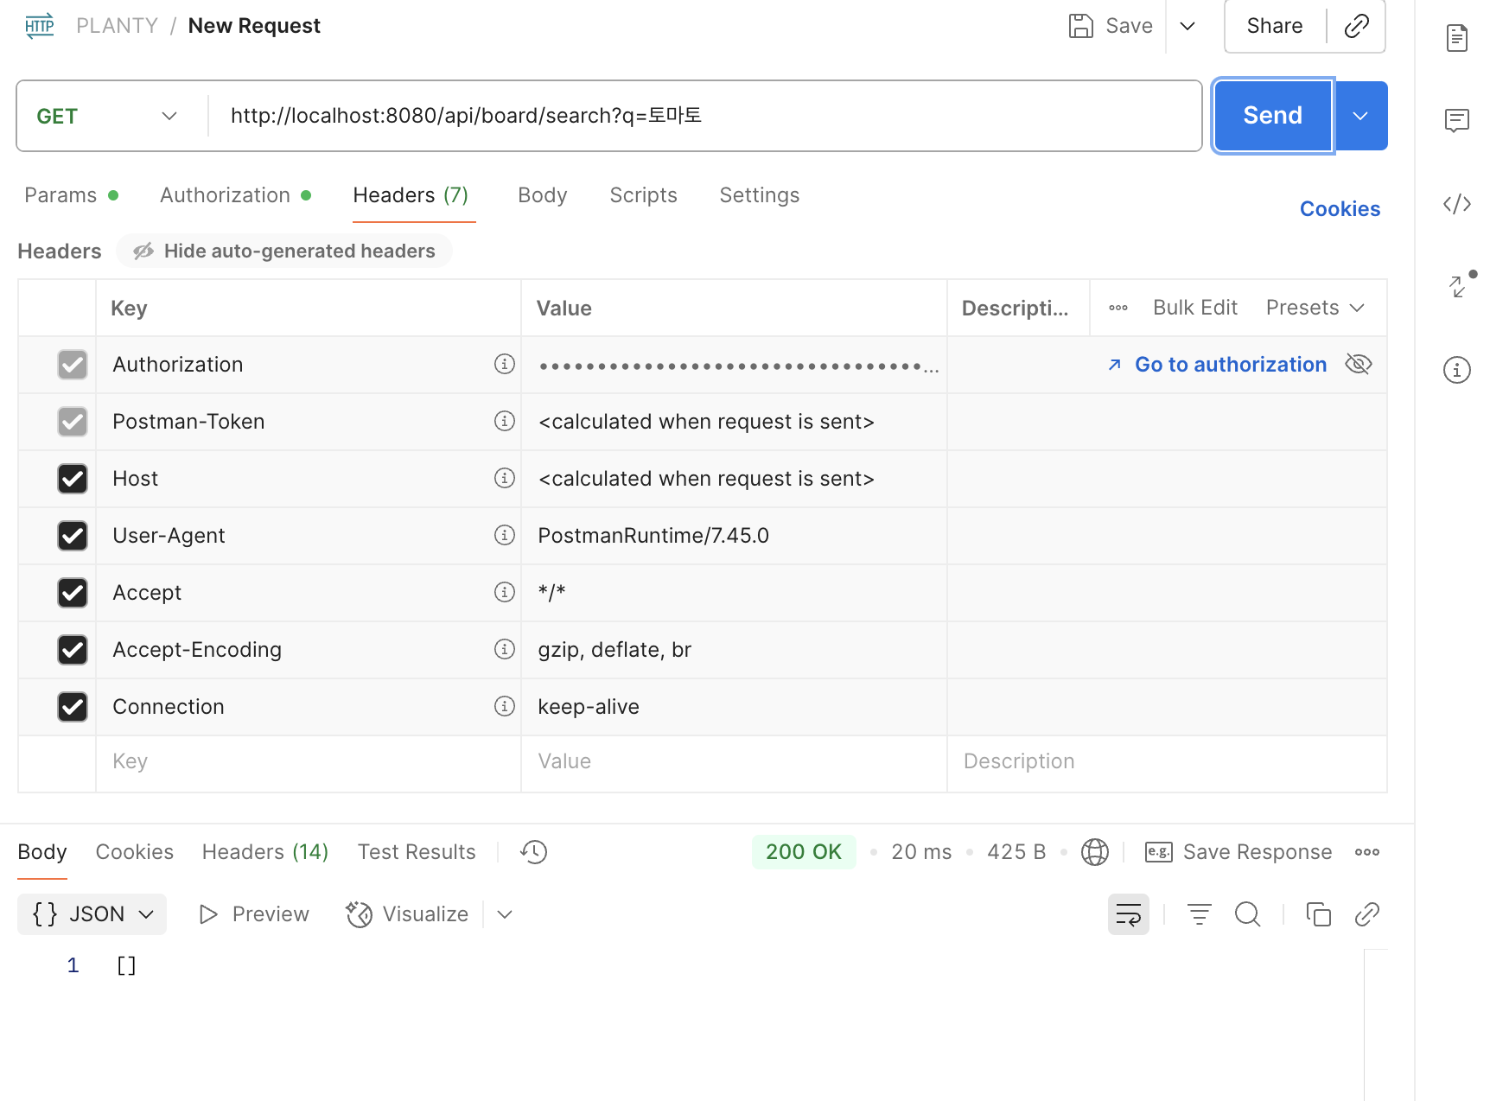Click info icon for Host header

(505, 478)
